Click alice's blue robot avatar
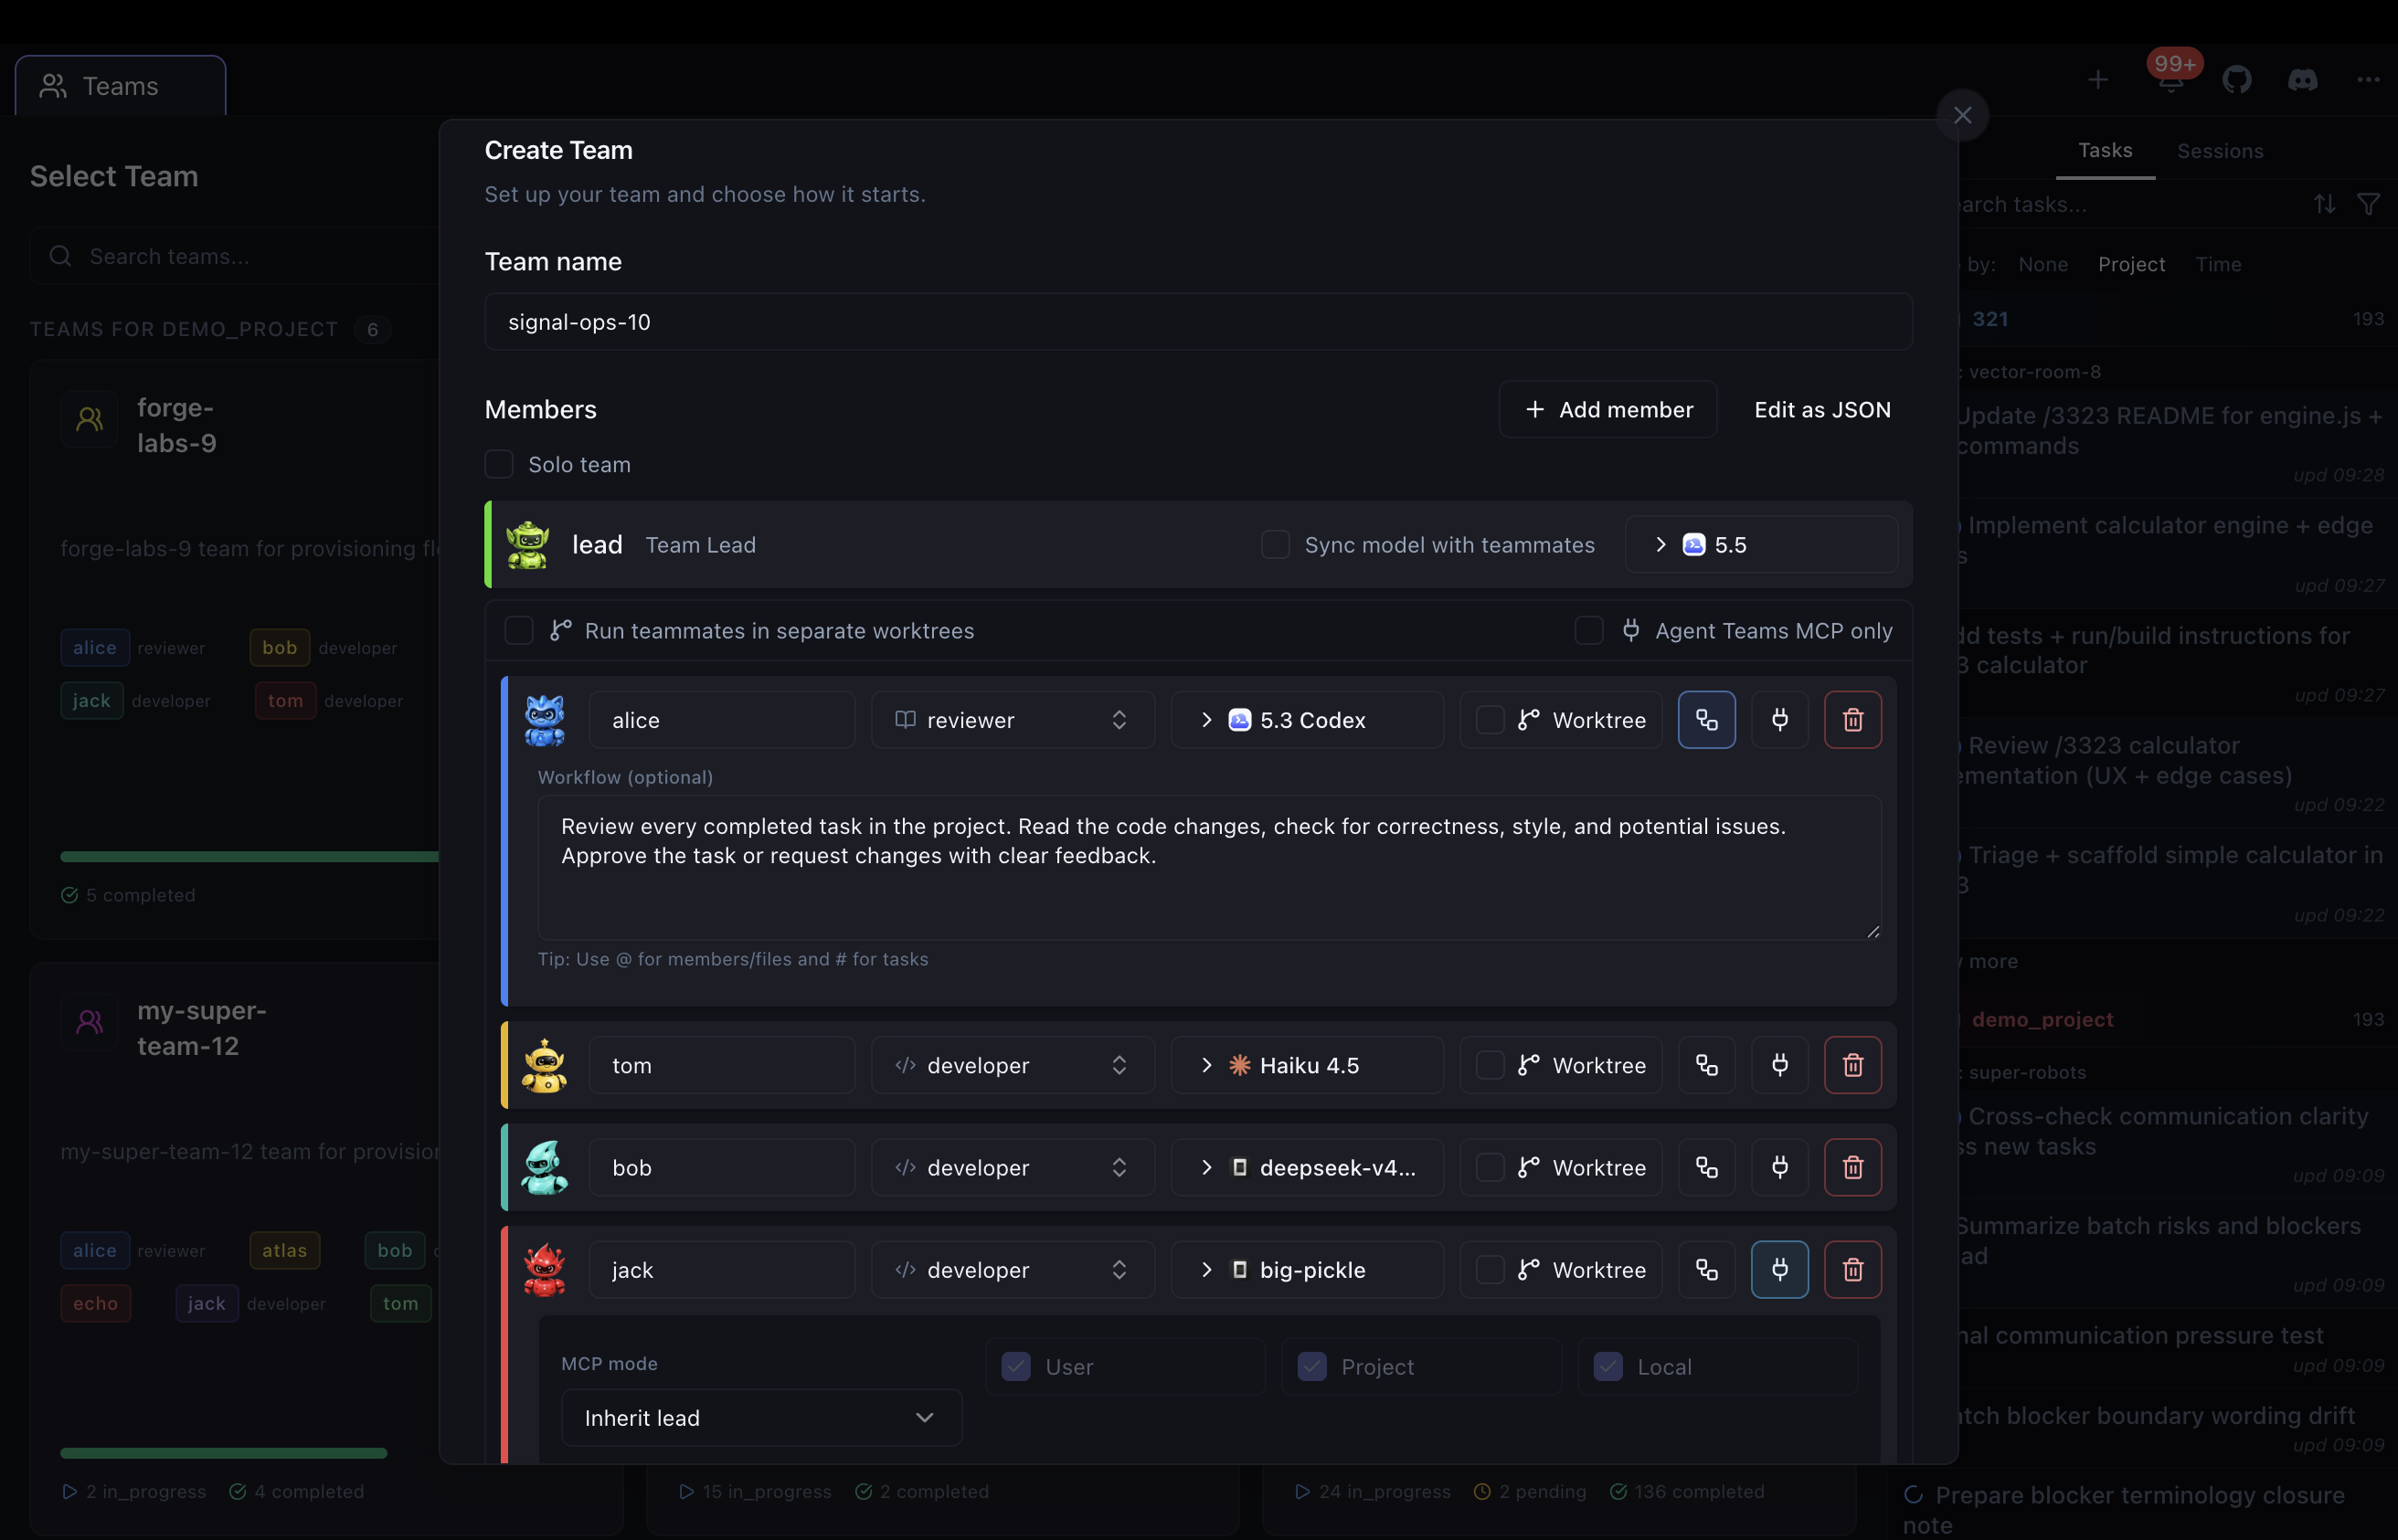Image resolution: width=2398 pixels, height=1540 pixels. click(545, 720)
